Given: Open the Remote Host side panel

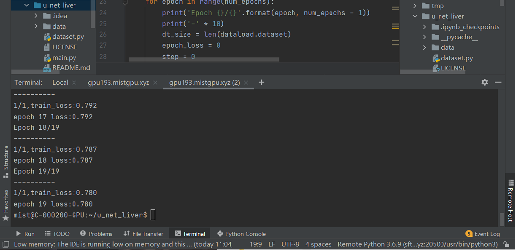Looking at the screenshot, I should pyautogui.click(x=510, y=200).
